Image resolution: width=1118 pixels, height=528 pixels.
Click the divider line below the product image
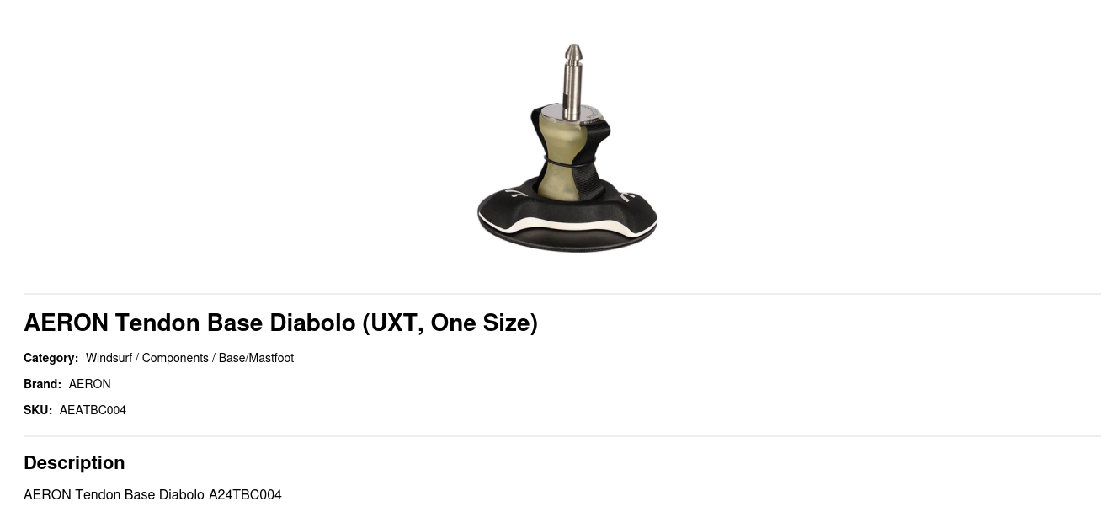[562, 294]
